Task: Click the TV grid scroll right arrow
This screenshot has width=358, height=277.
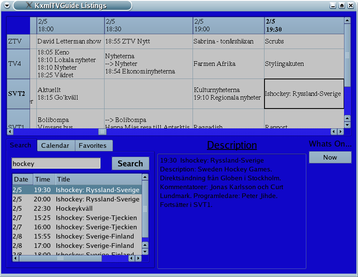Action: 341,131
